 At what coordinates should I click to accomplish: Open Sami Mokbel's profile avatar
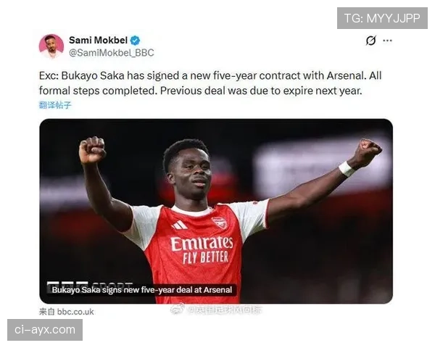(x=51, y=46)
